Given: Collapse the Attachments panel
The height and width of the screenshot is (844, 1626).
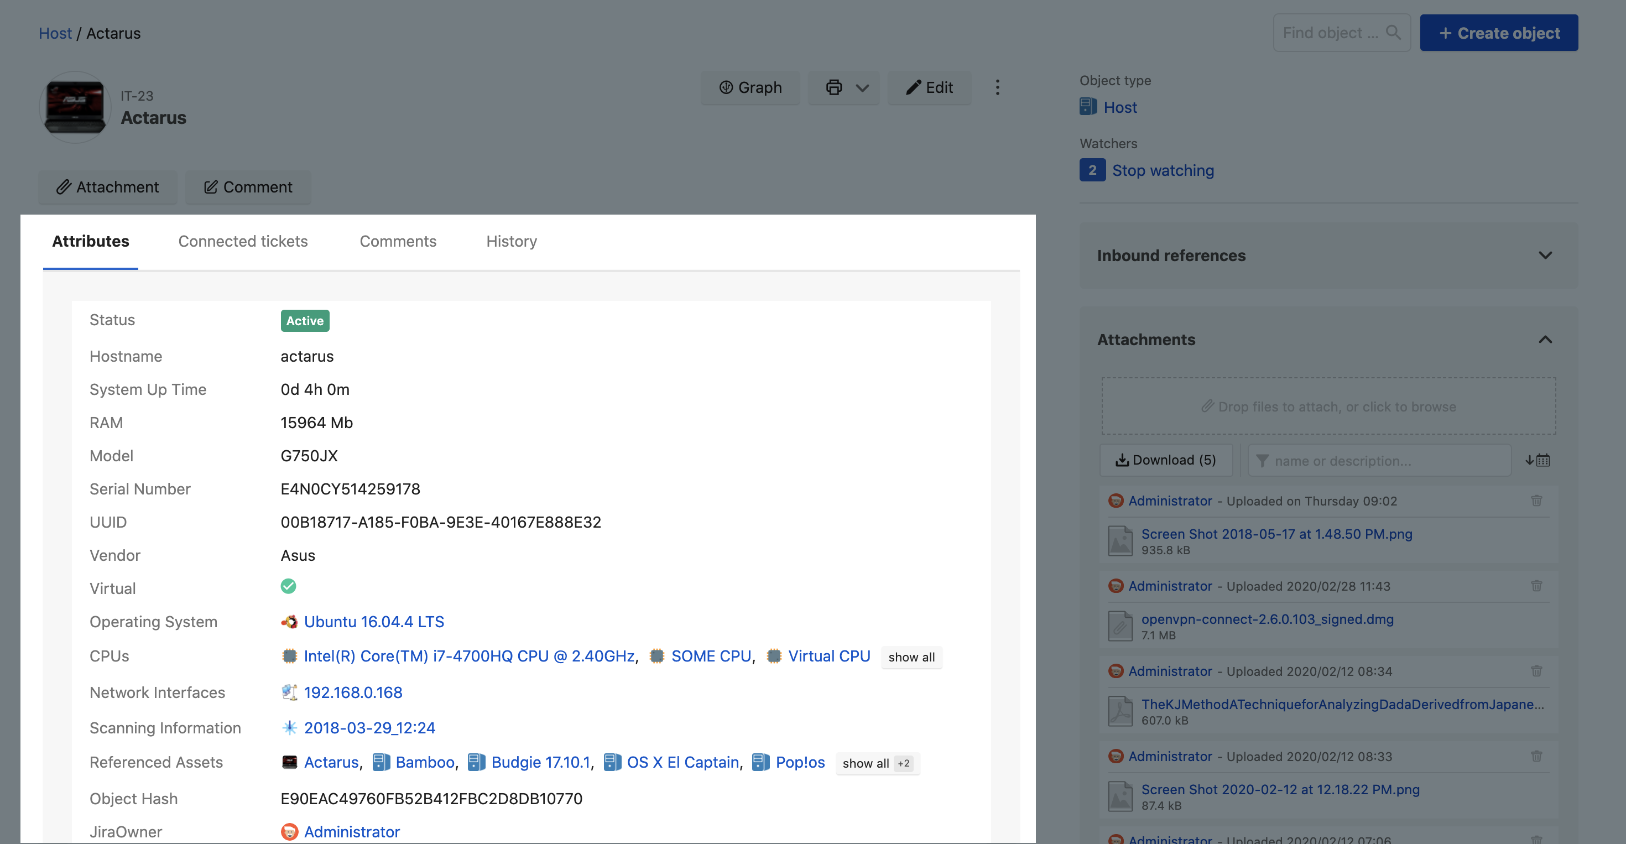Looking at the screenshot, I should [1545, 340].
